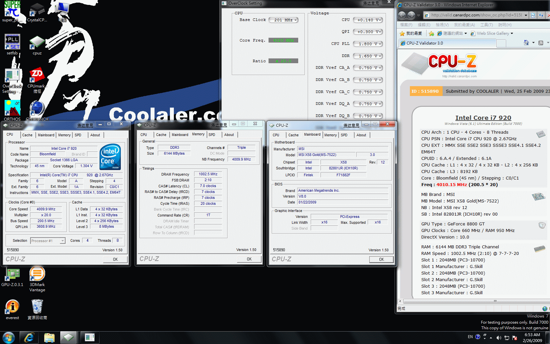Select Mainboard tab in middle CPU-Z window

coord(180,135)
